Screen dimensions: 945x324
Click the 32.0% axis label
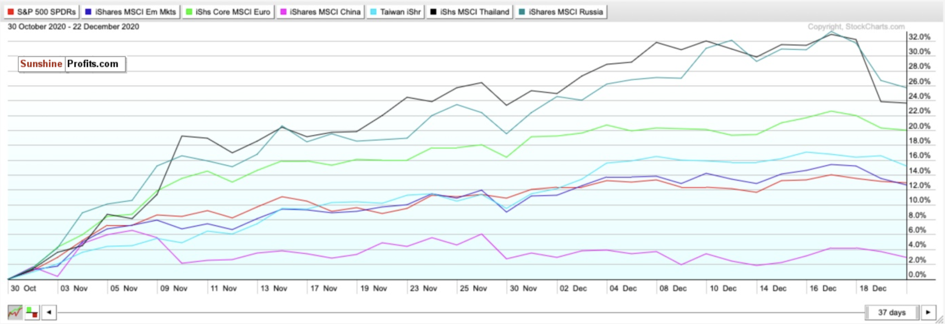pos(919,37)
